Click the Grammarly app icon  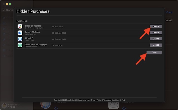[20, 45]
